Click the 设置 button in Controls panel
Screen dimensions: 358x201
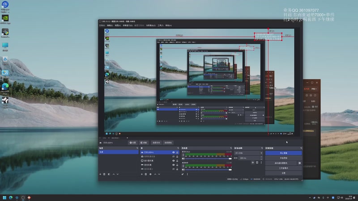[x=284, y=173]
